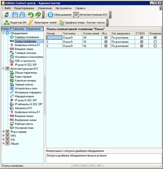Image resolution: width=163 pixels, height=169 pixels.
Task: Click Контакт-листы toolbar button
Action: (96, 23)
